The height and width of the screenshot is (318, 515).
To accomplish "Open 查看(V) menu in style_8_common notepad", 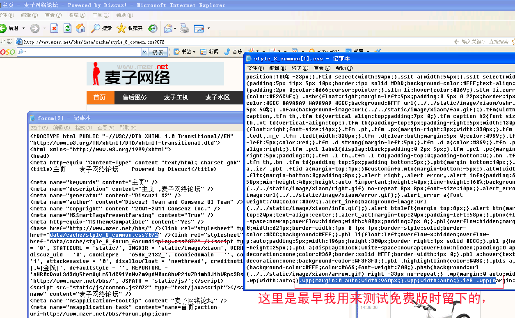I will (x=322, y=68).
